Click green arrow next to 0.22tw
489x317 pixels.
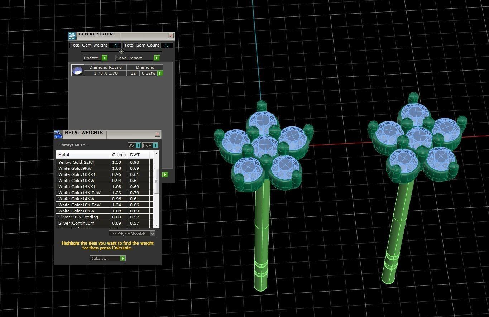(160, 73)
